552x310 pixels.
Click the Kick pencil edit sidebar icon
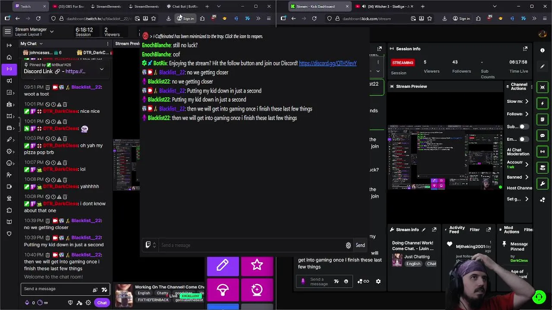tap(543, 66)
